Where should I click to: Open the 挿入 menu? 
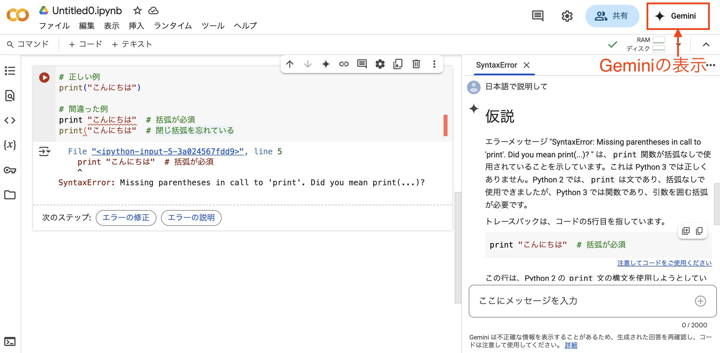click(136, 26)
